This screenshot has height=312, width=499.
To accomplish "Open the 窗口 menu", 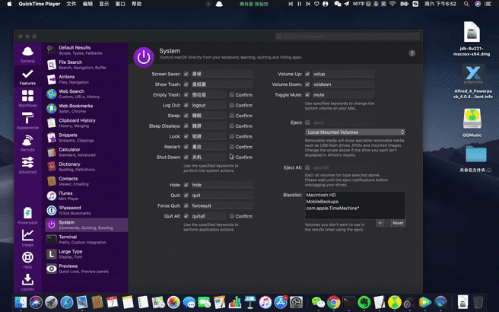I will click(x=120, y=4).
